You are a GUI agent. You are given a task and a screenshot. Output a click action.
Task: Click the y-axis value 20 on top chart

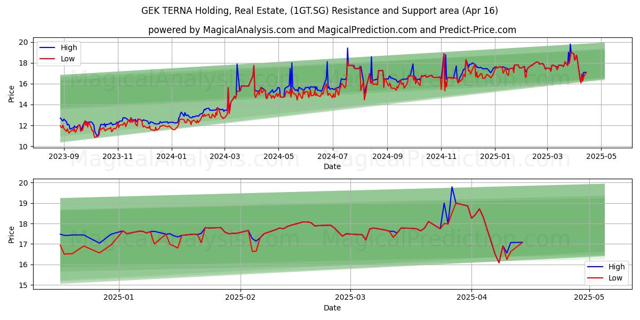23,42
